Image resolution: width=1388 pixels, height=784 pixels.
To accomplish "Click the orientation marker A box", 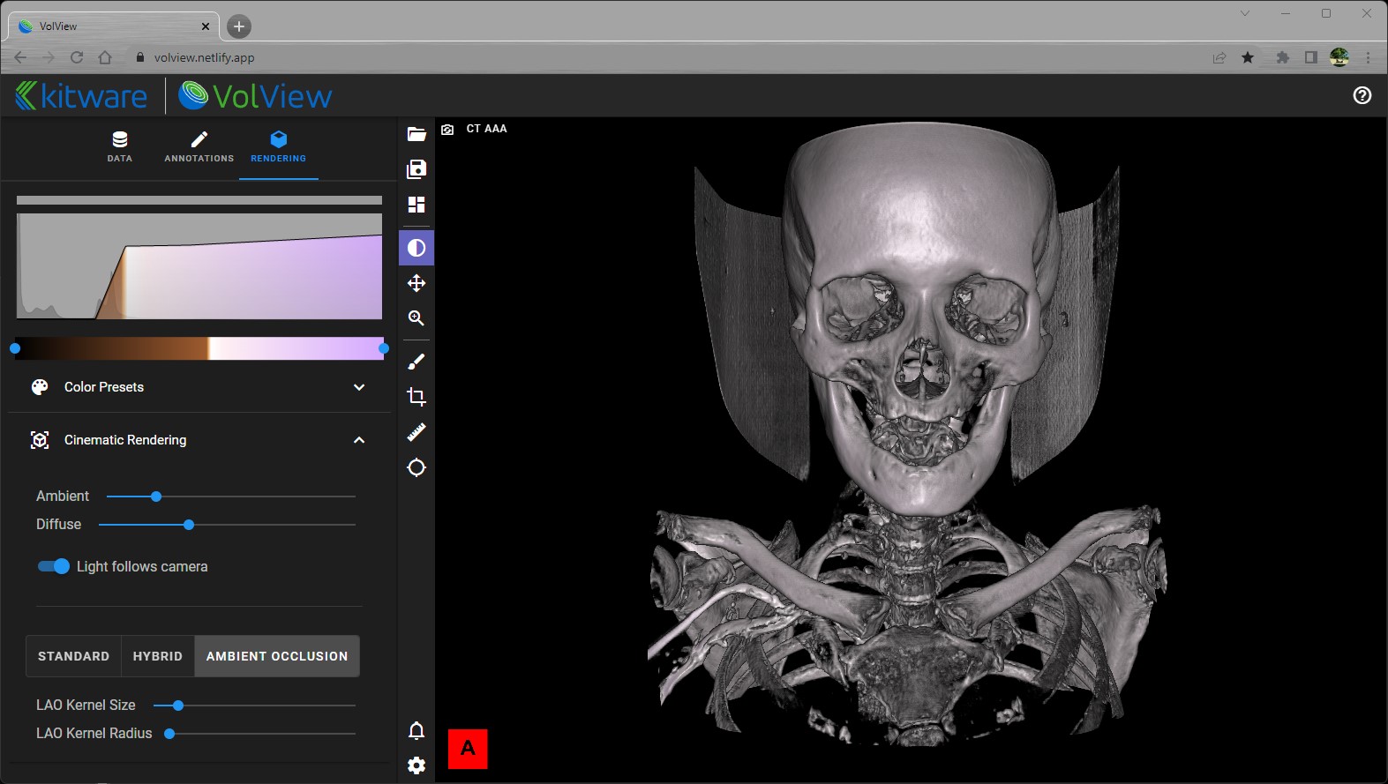I will point(468,749).
